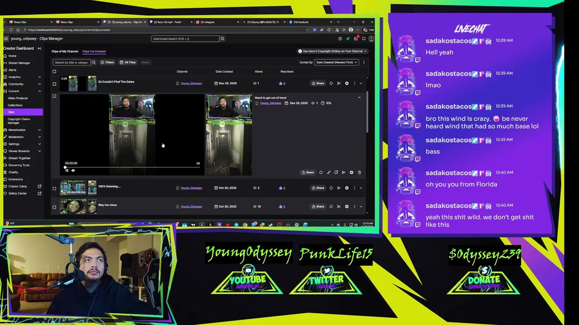Expand '100% listening' row chevron

[361, 188]
